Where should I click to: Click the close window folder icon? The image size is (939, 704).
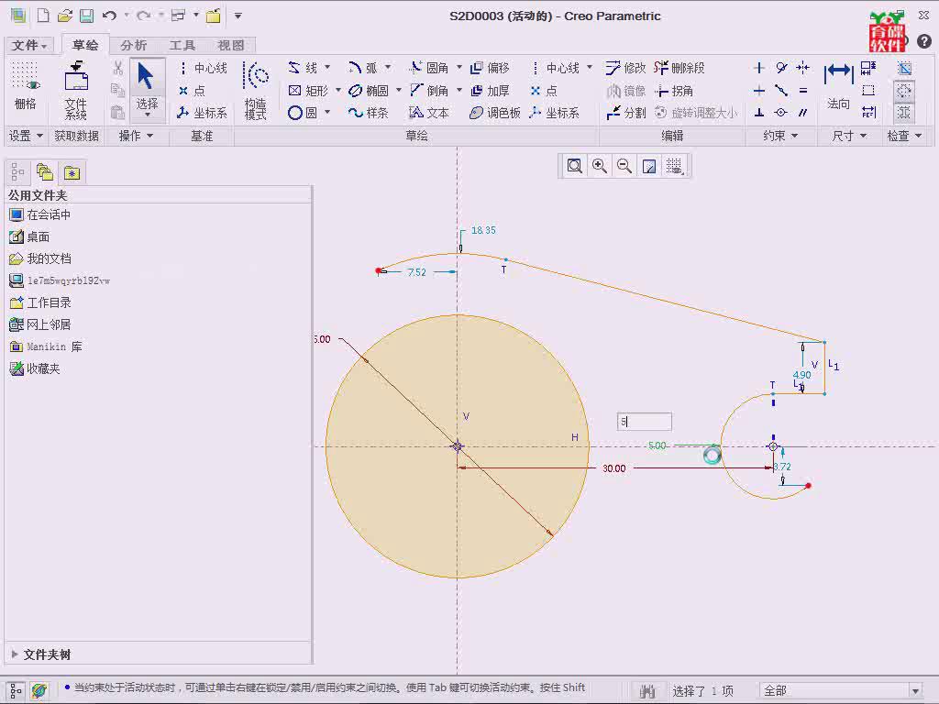pos(213,16)
